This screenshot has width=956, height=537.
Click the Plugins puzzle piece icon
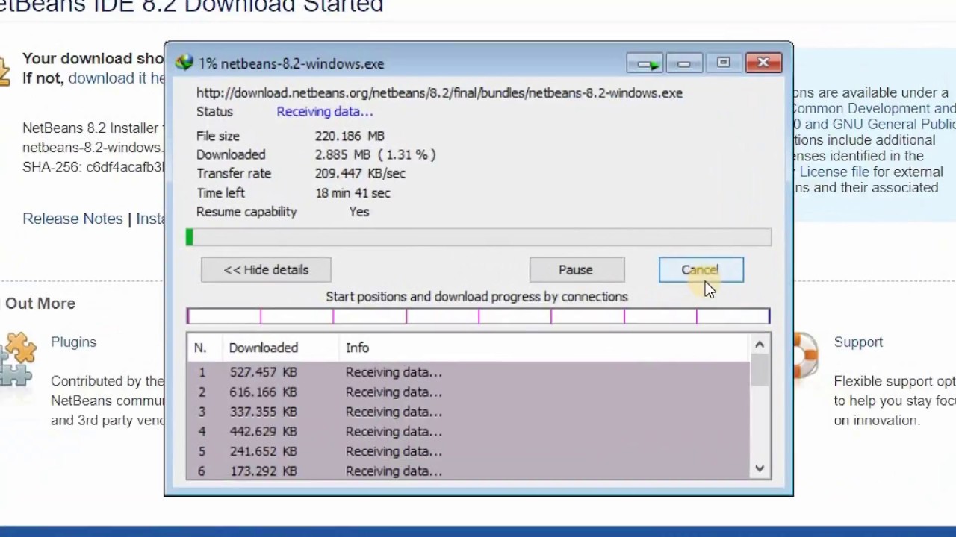[18, 358]
